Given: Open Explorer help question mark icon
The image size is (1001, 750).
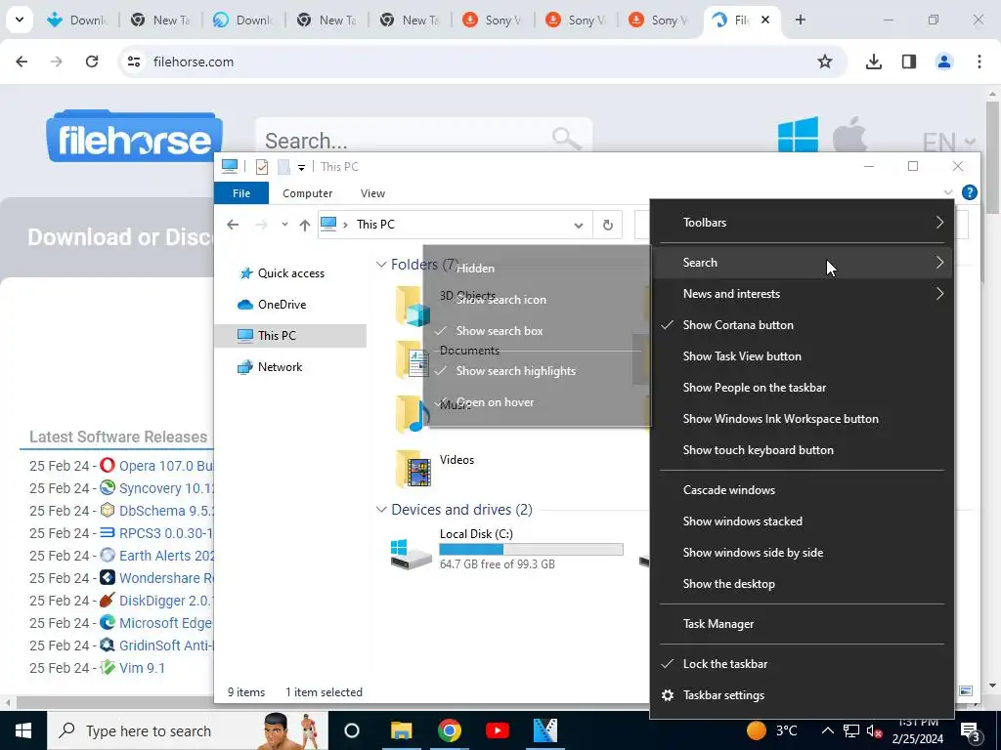Looking at the screenshot, I should (x=969, y=192).
